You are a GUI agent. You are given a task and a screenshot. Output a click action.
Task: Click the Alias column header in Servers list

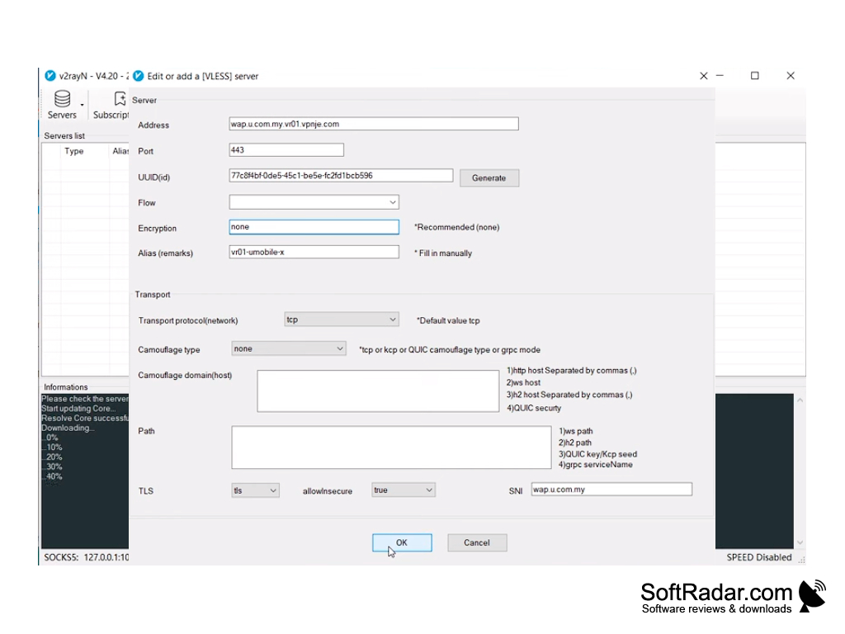(x=120, y=151)
